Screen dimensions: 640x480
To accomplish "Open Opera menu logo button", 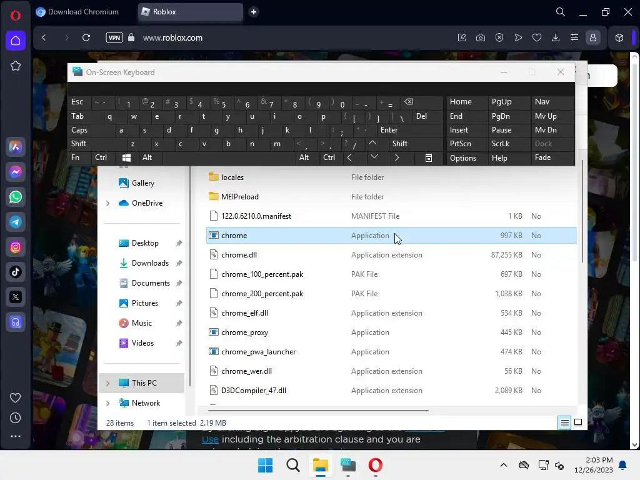I will click(16, 16).
